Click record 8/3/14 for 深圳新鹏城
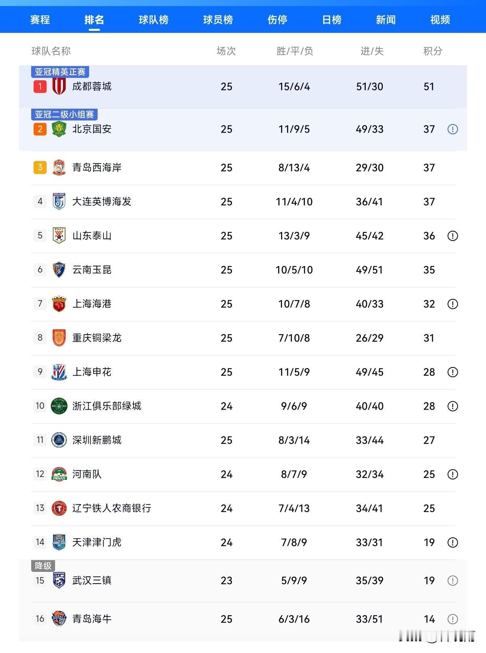 pyautogui.click(x=294, y=440)
